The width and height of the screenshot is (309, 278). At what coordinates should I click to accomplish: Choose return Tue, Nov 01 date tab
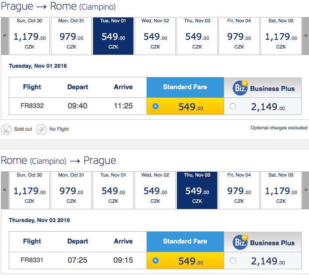(x=113, y=190)
